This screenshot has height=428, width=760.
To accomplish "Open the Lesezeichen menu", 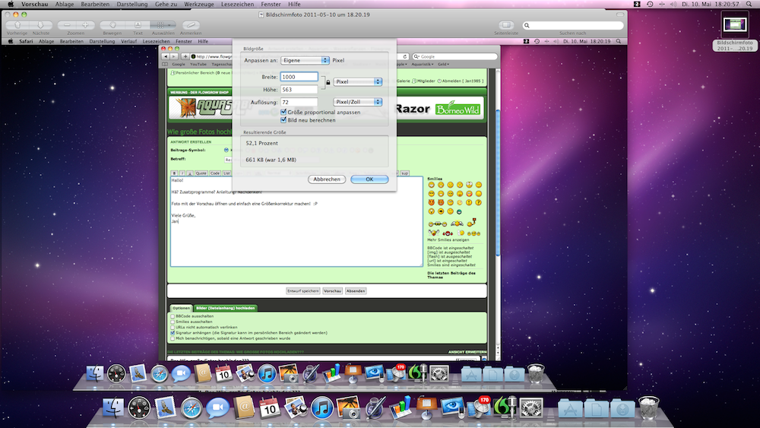I will (237, 4).
